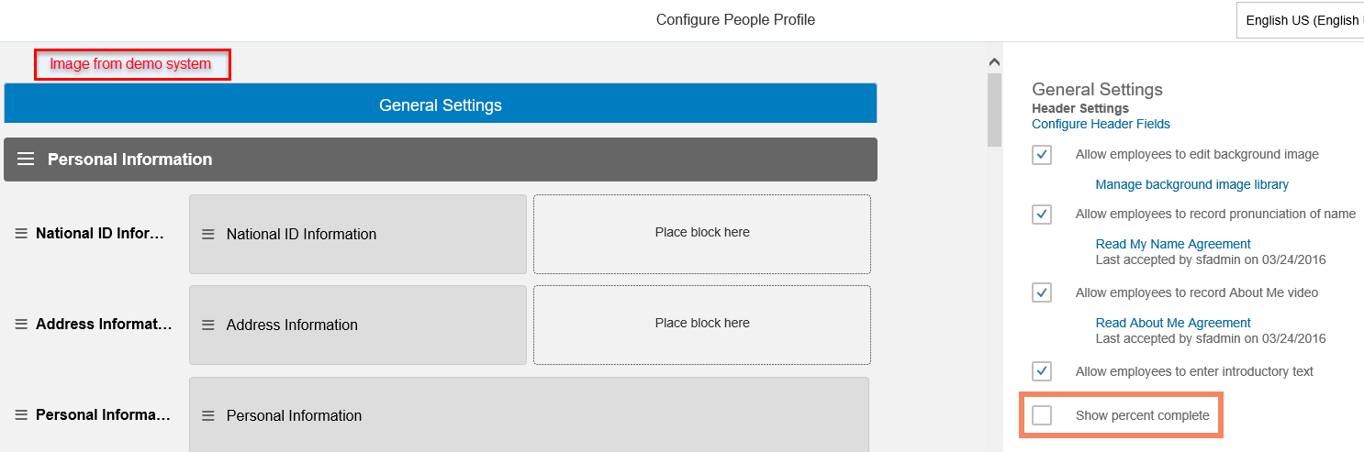Image resolution: width=1364 pixels, height=452 pixels.
Task: Select the General Settings blue tab
Action: 441,104
